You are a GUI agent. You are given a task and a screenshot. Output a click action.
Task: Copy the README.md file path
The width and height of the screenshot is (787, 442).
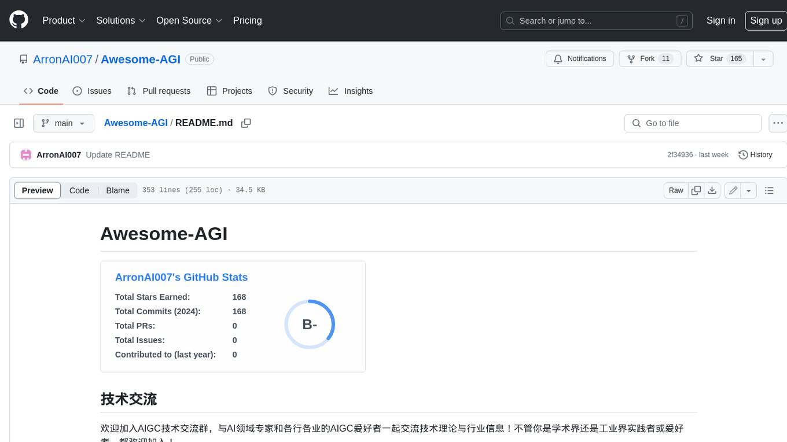246,123
